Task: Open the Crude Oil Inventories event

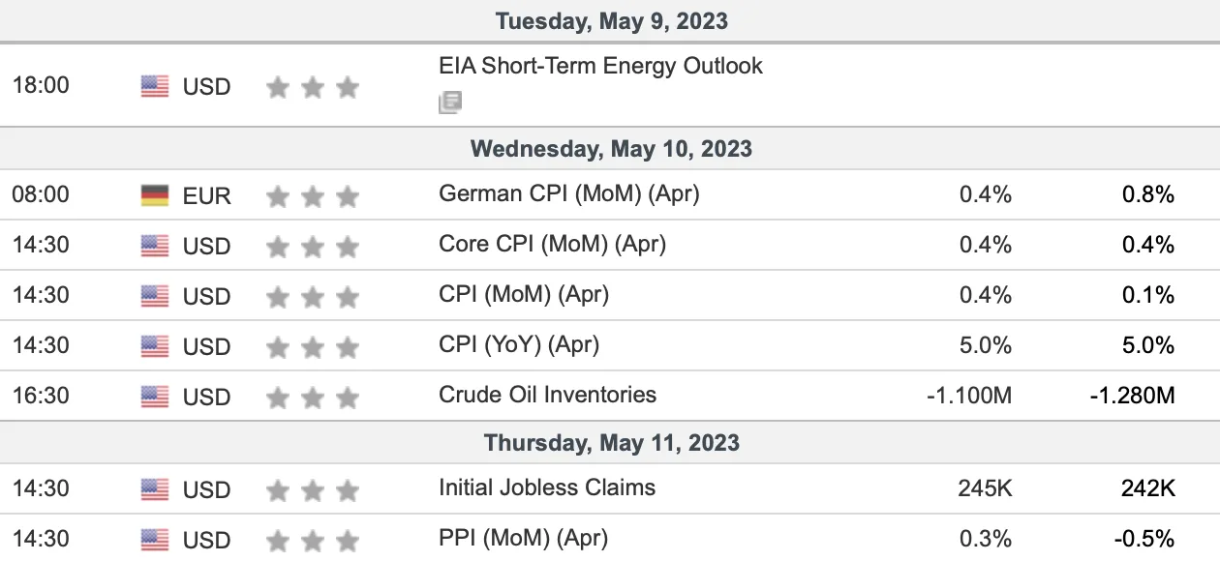Action: [x=548, y=395]
